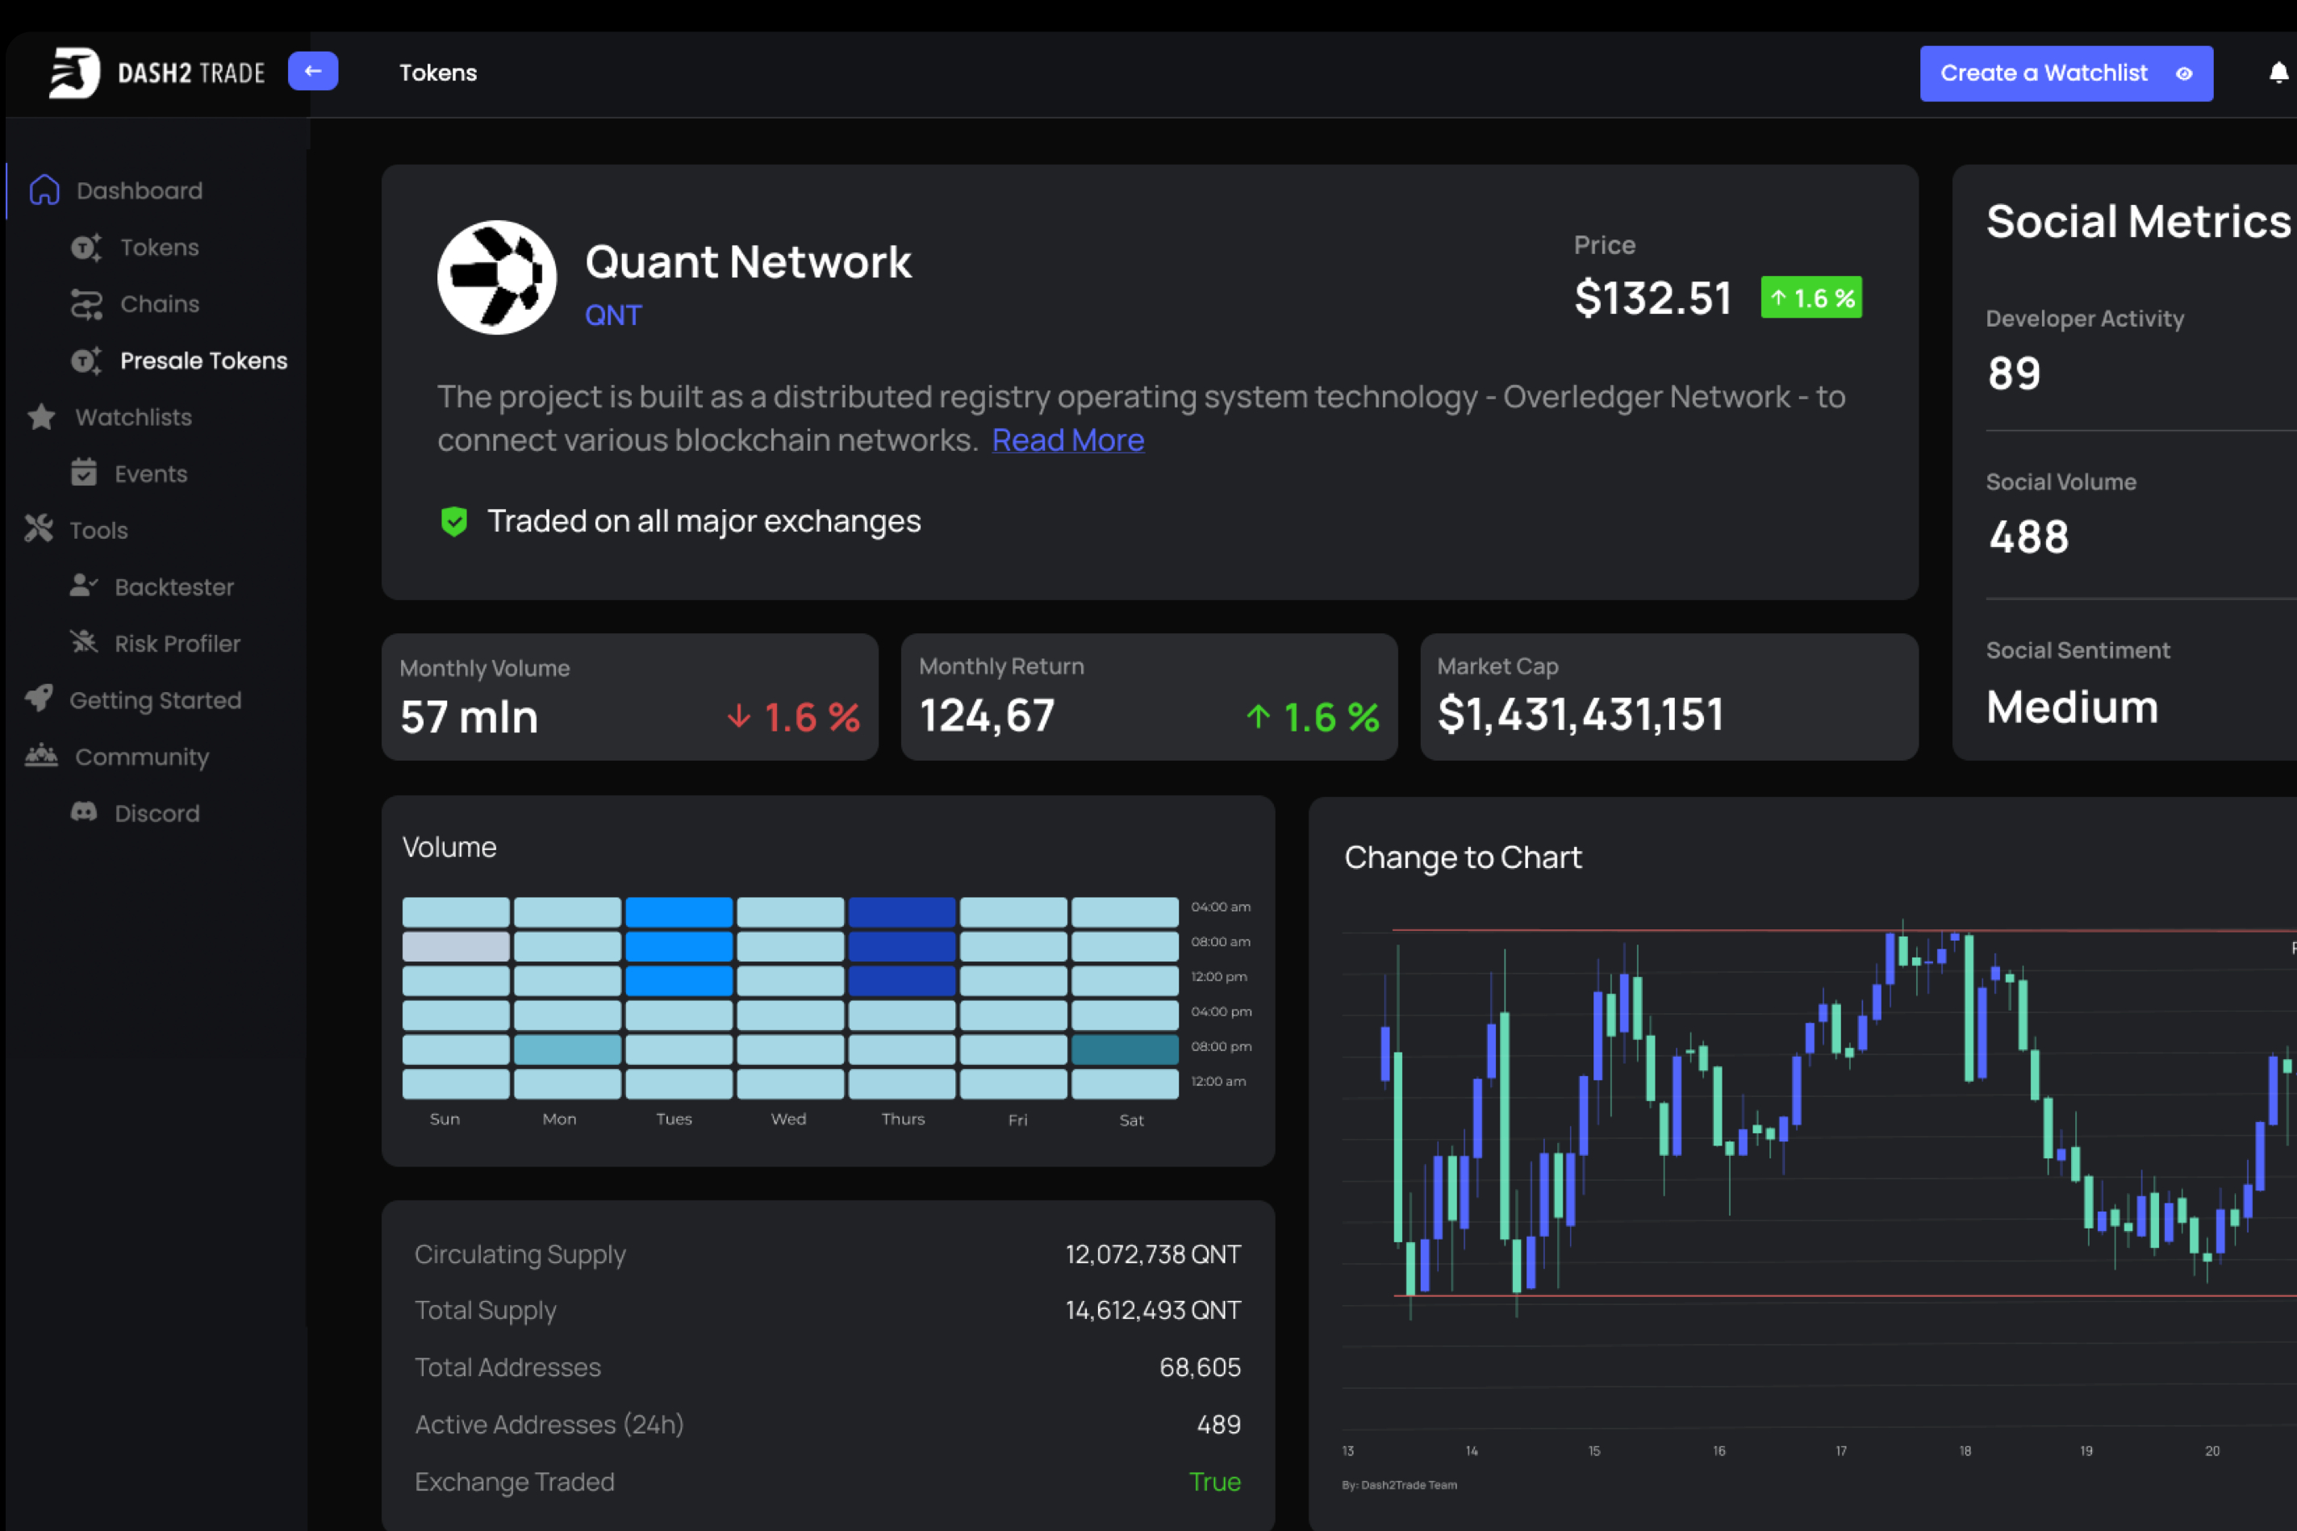This screenshot has width=2297, height=1531.
Task: Click the Watchlists star icon
Action: pos(41,417)
